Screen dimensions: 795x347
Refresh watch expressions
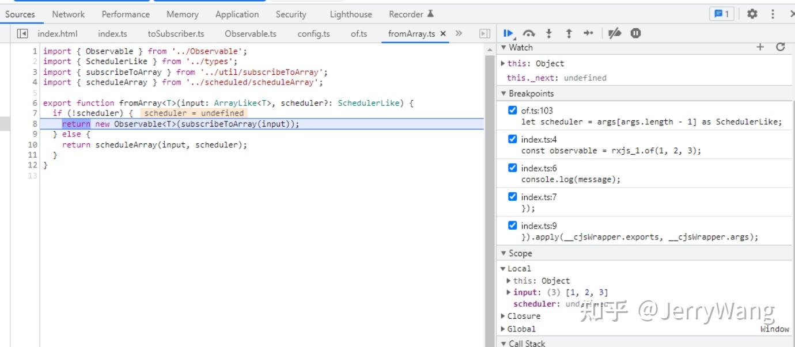coord(781,47)
